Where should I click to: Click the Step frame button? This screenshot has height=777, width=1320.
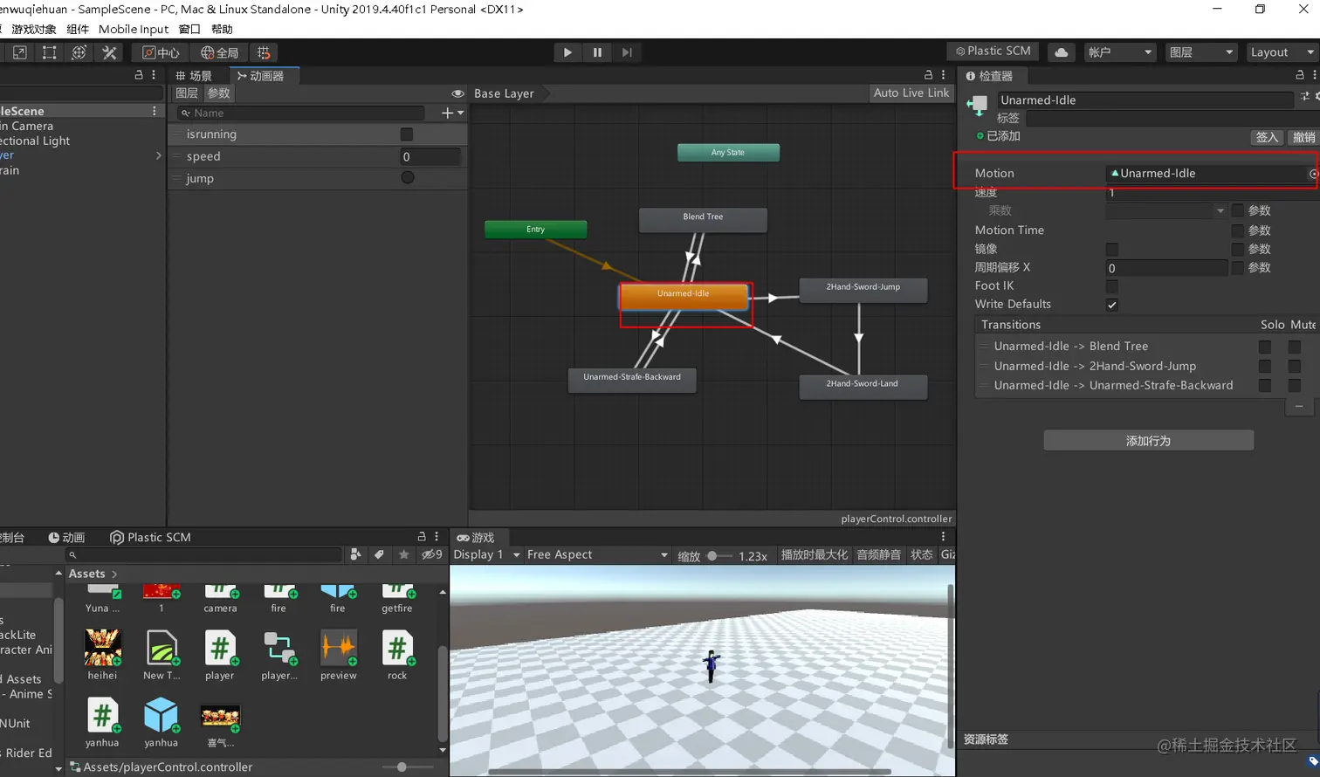click(627, 52)
